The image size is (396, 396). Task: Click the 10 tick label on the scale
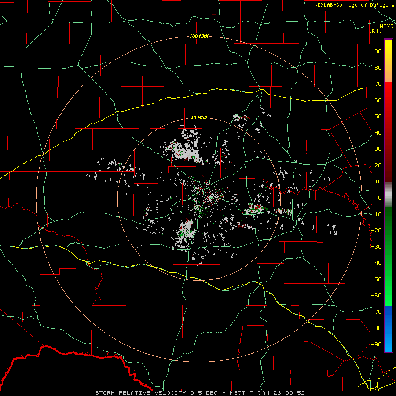(x=378, y=182)
